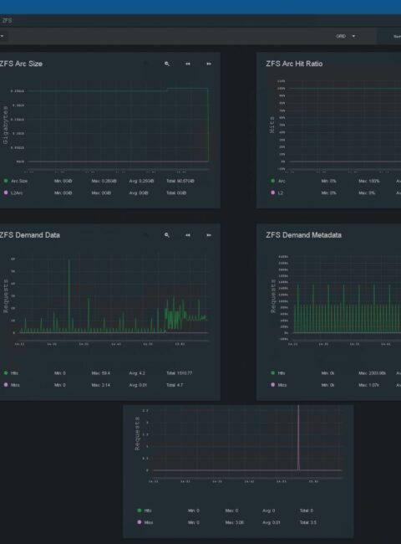Viewport: 401px width, 544px height.
Task: Click the Demand Data Hits Avg 4.2 value
Action: pyautogui.click(x=137, y=373)
